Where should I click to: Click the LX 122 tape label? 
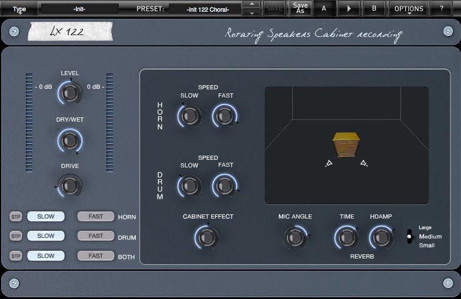click(70, 31)
